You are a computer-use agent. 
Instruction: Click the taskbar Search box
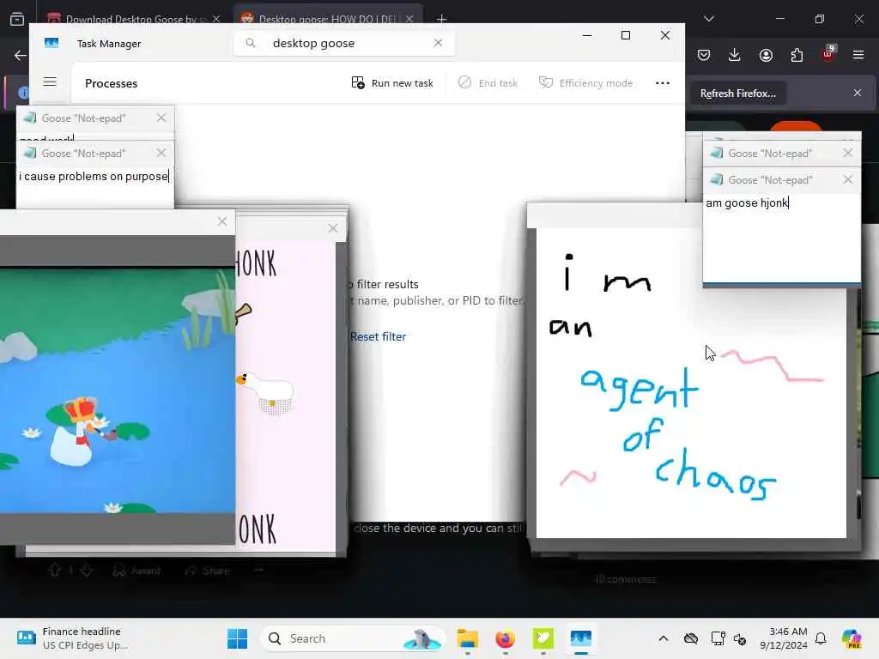(353, 638)
